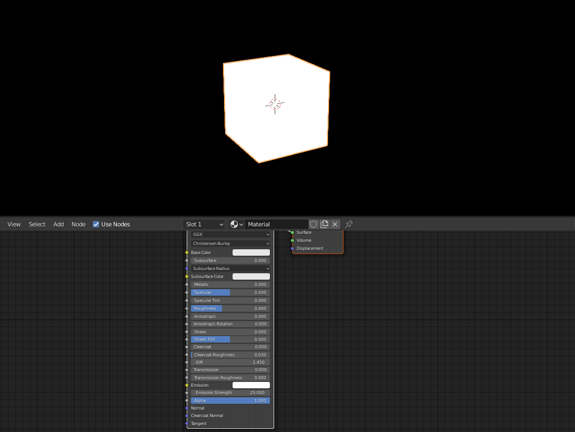Open the browse material data-block icon

pyautogui.click(x=235, y=224)
